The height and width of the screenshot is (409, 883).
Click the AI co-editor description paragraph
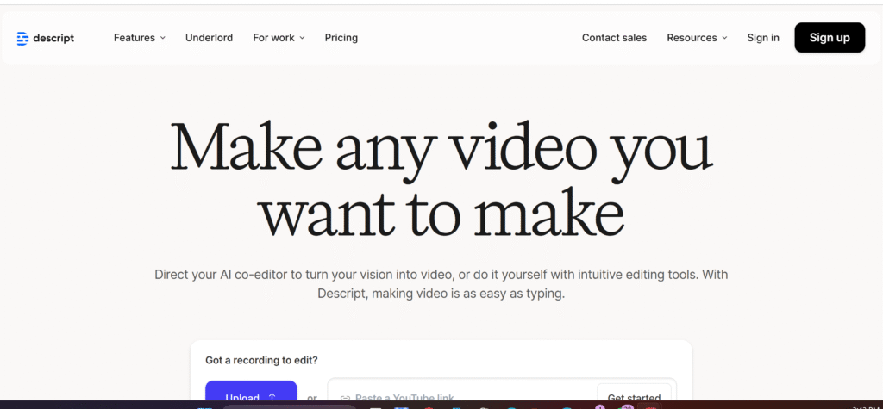(441, 283)
